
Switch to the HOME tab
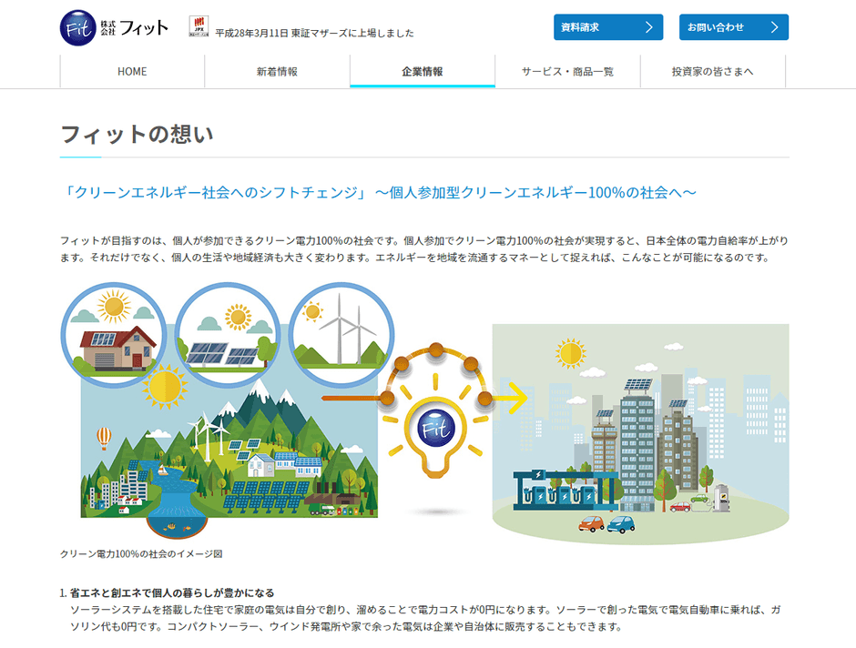tap(132, 70)
